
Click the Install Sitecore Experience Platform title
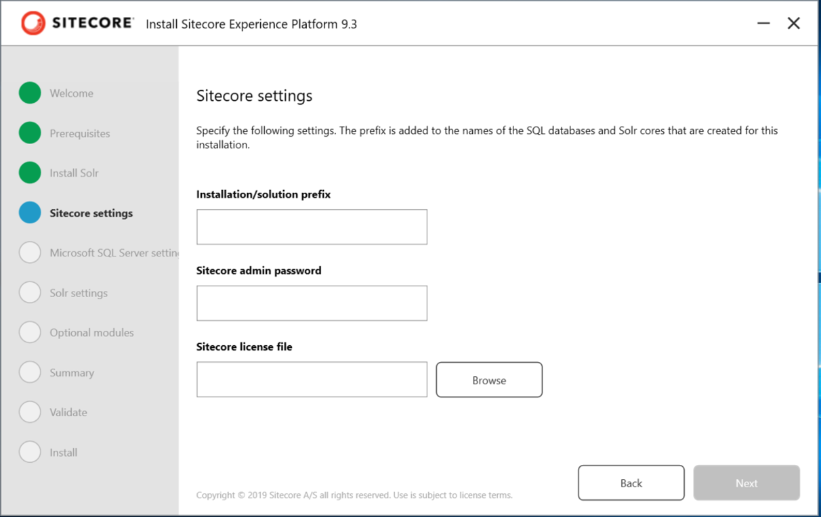(x=251, y=24)
